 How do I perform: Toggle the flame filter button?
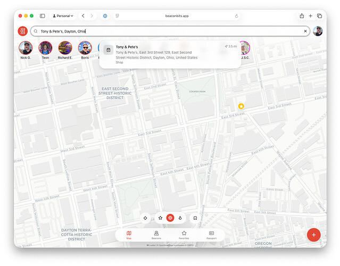click(x=181, y=218)
